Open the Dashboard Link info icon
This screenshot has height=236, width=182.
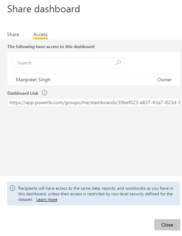[x=44, y=93]
